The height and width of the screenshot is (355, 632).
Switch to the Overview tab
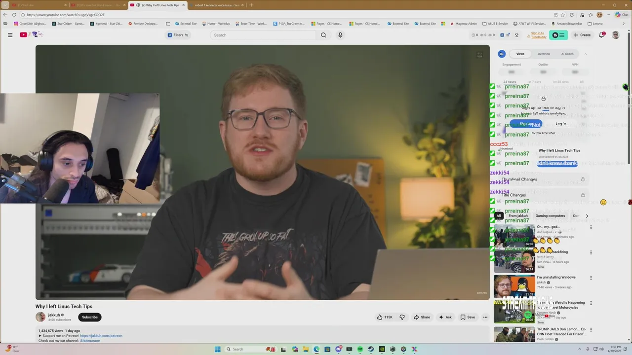[544, 54]
